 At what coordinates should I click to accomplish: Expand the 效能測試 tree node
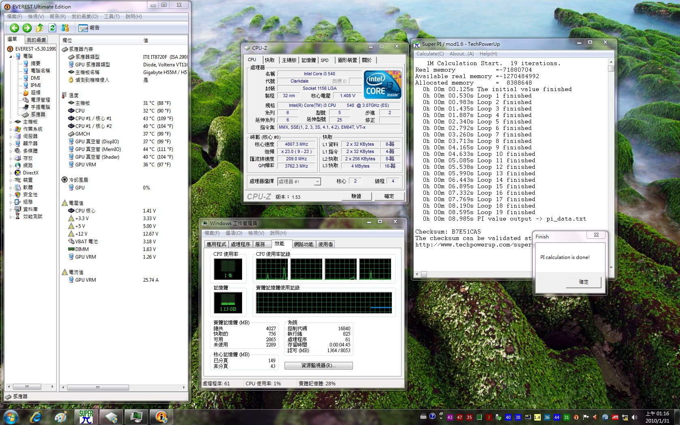pyautogui.click(x=11, y=216)
